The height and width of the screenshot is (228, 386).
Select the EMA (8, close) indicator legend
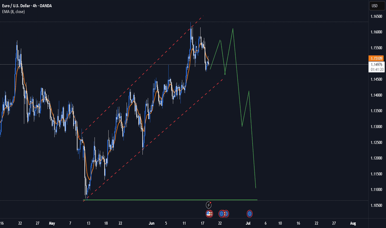(x=13, y=12)
